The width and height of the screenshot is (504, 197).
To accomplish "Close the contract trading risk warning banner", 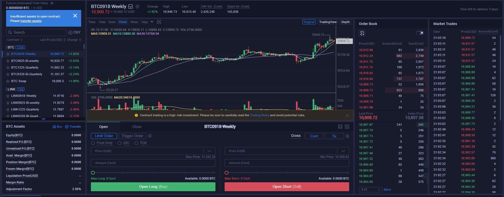I will pyautogui.click(x=347, y=115).
